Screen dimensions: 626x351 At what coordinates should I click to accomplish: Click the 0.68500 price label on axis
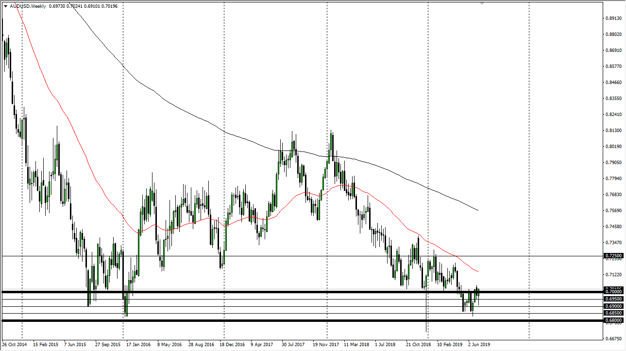coord(613,313)
